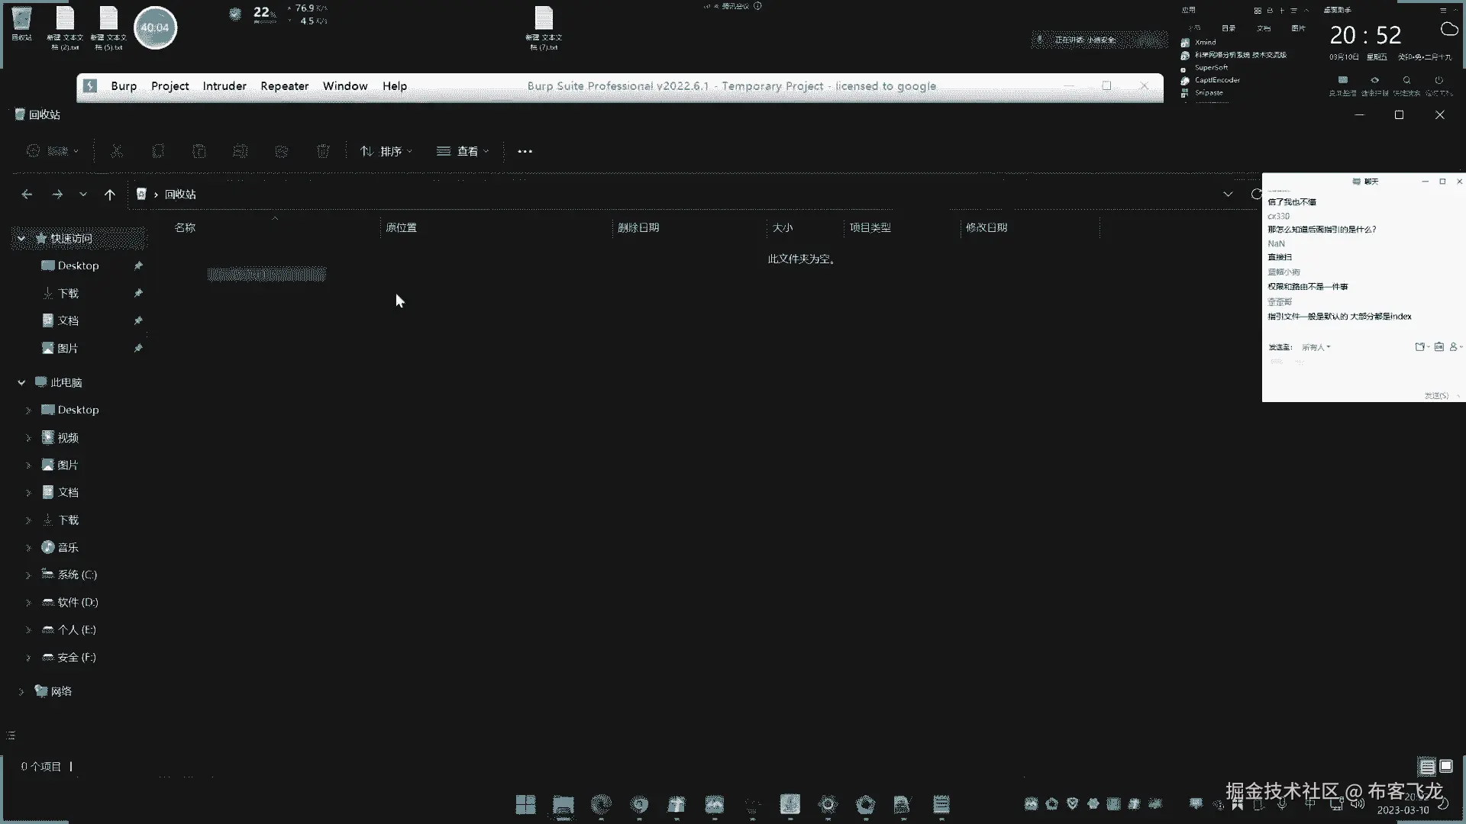Click the magnifier search icon in assistant widget
Image resolution: width=1466 pixels, height=824 pixels.
[x=1406, y=80]
